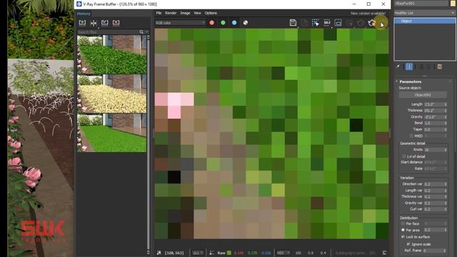
Task: Open the Render menu
Action: tap(171, 13)
